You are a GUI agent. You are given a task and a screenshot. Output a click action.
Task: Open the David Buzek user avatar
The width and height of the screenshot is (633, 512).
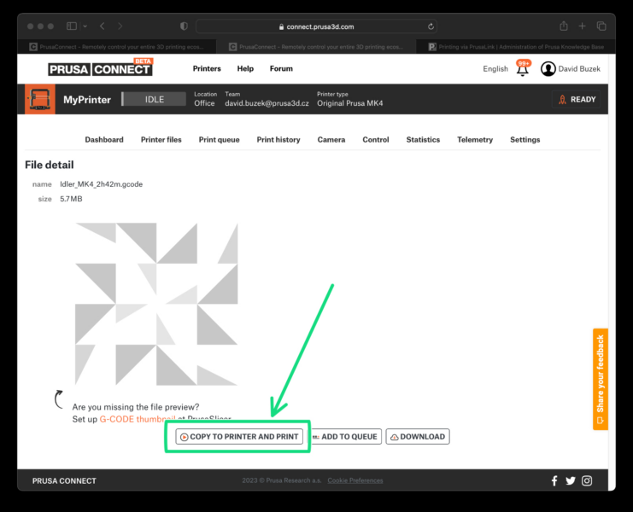(548, 69)
